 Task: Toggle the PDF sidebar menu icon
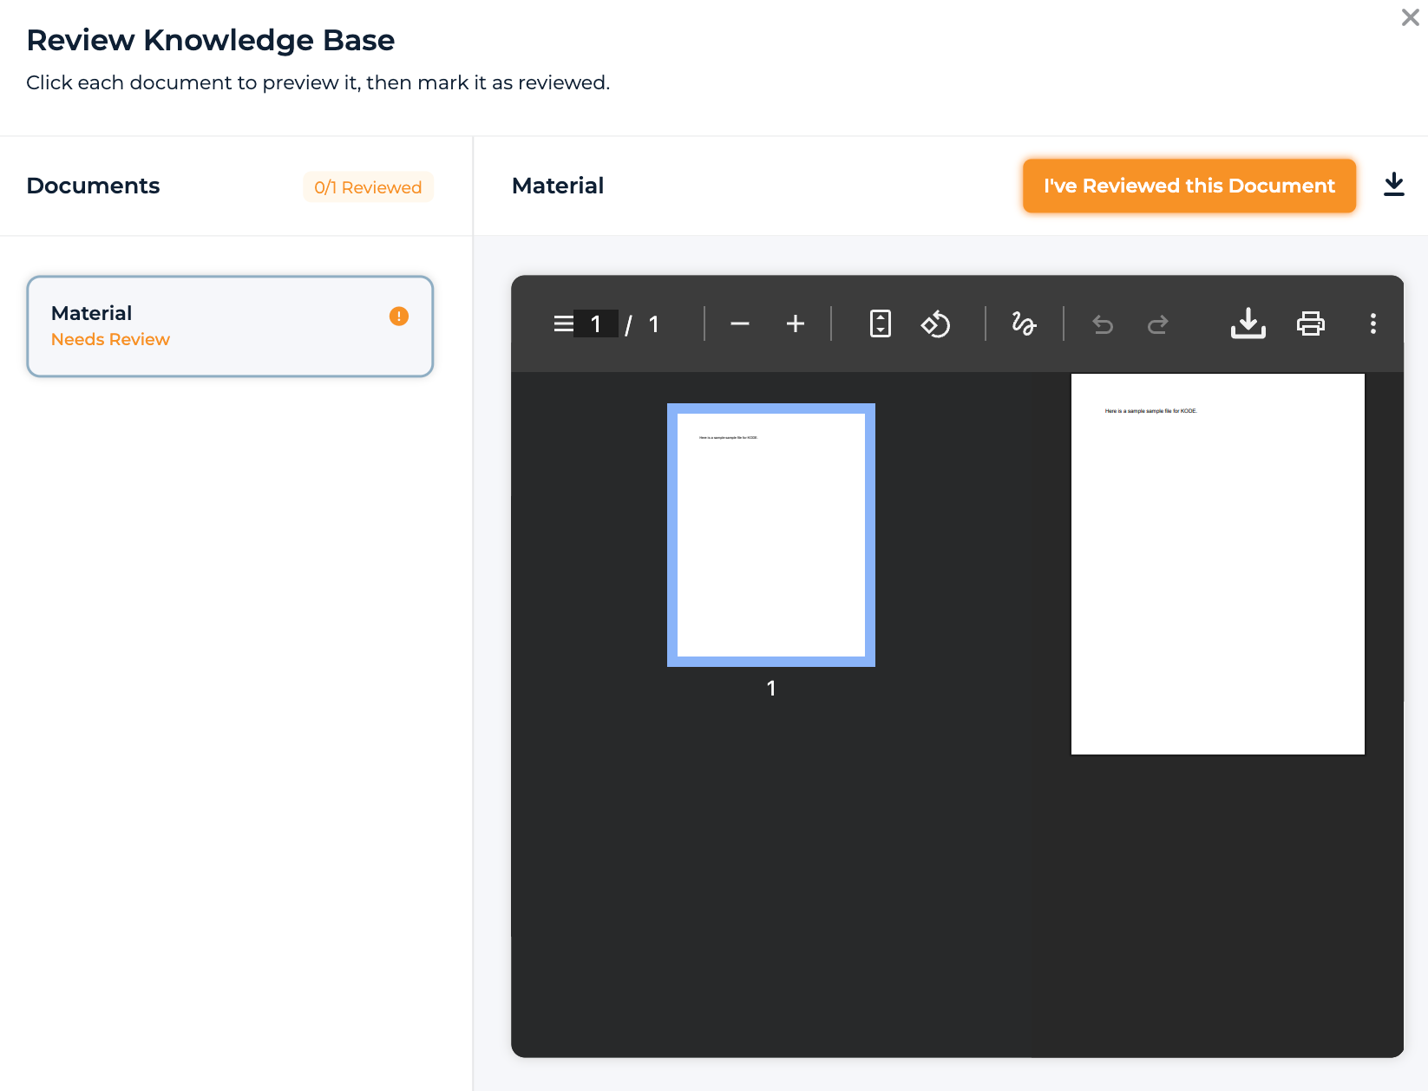click(563, 324)
